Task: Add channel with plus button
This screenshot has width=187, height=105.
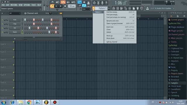Action: point(15,39)
